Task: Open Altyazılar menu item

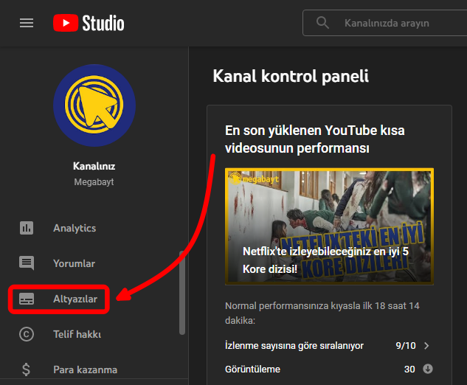Action: click(75, 299)
